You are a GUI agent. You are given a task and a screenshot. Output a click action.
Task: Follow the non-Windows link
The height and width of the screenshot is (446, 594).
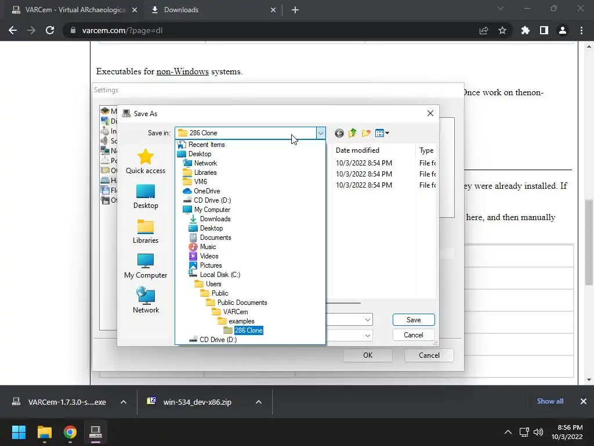point(183,71)
